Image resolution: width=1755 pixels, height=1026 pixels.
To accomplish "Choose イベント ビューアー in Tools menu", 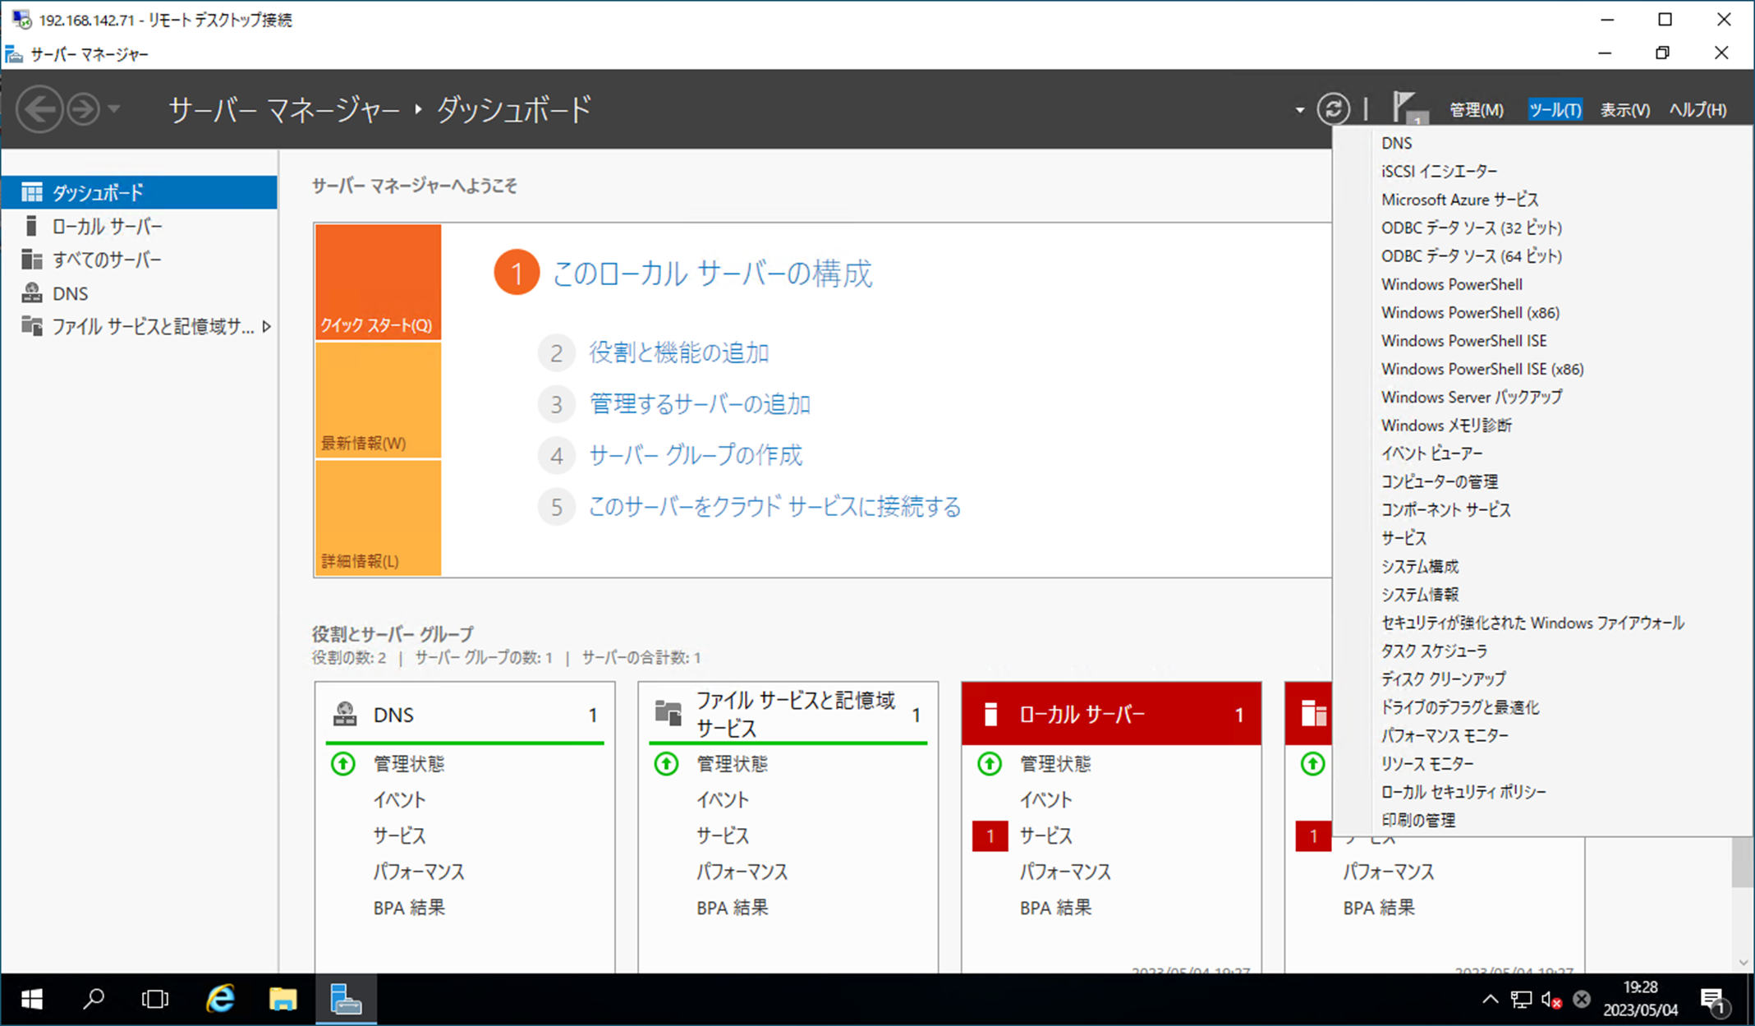I will (x=1431, y=453).
